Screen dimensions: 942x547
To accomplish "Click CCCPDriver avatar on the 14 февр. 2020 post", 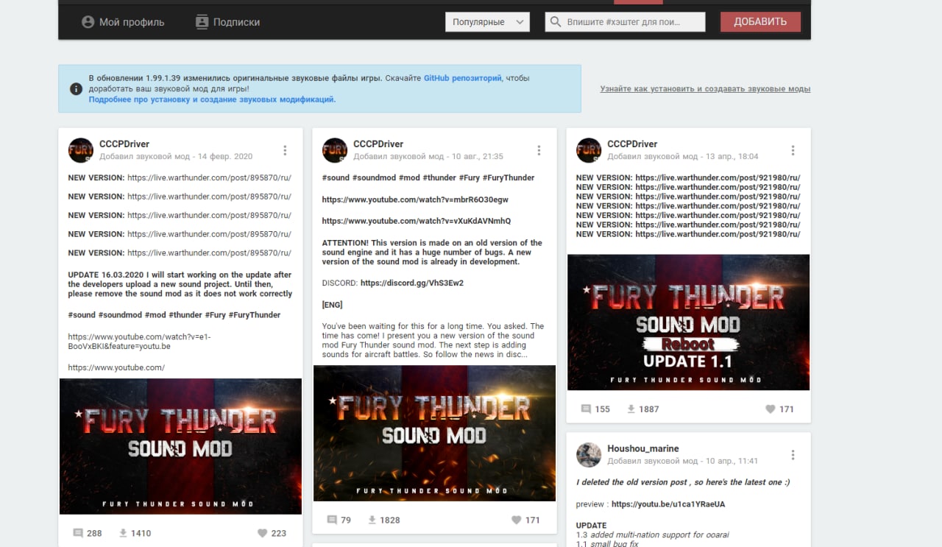I will (x=81, y=150).
